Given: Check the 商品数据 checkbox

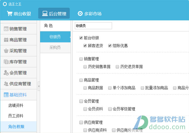Looking at the screenshot, I should [x=85, y=88].
